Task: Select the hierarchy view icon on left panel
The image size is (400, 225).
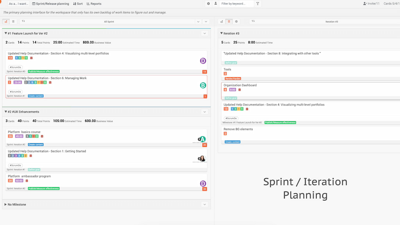Action: pyautogui.click(x=6, y=21)
